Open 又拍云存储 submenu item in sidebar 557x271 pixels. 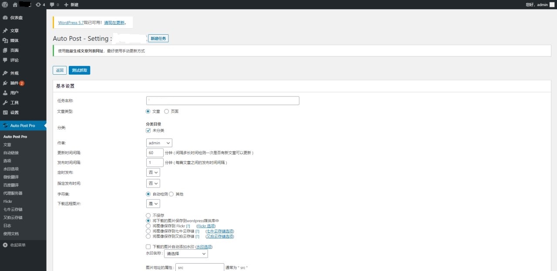13,218
